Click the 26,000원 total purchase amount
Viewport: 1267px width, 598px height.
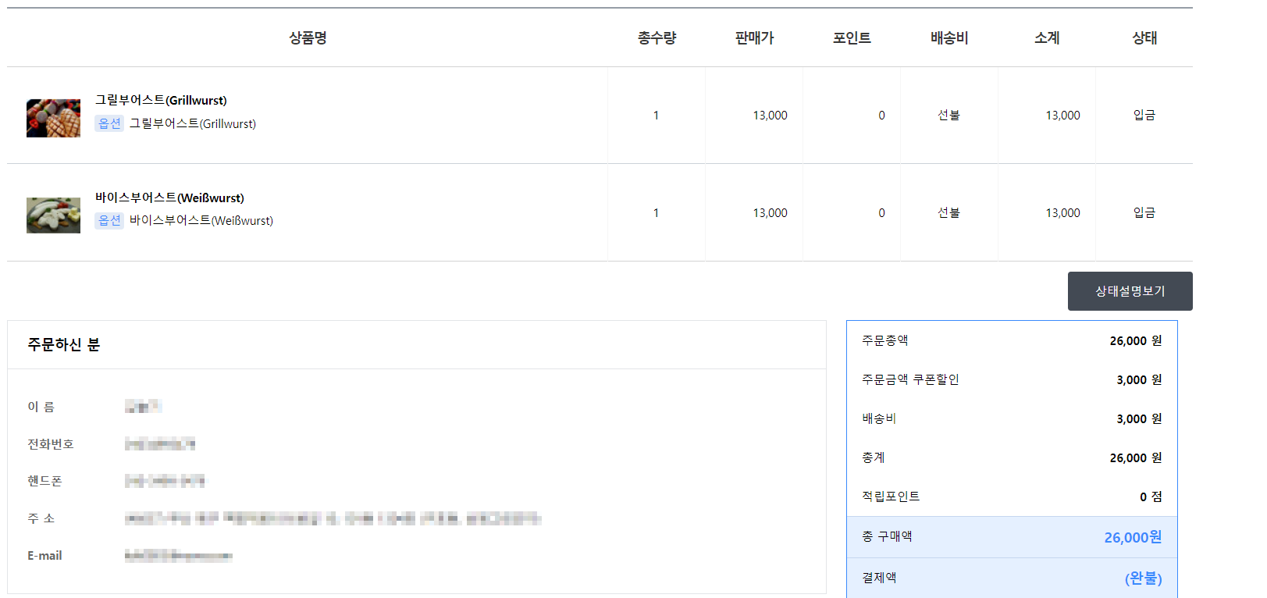click(x=1133, y=537)
